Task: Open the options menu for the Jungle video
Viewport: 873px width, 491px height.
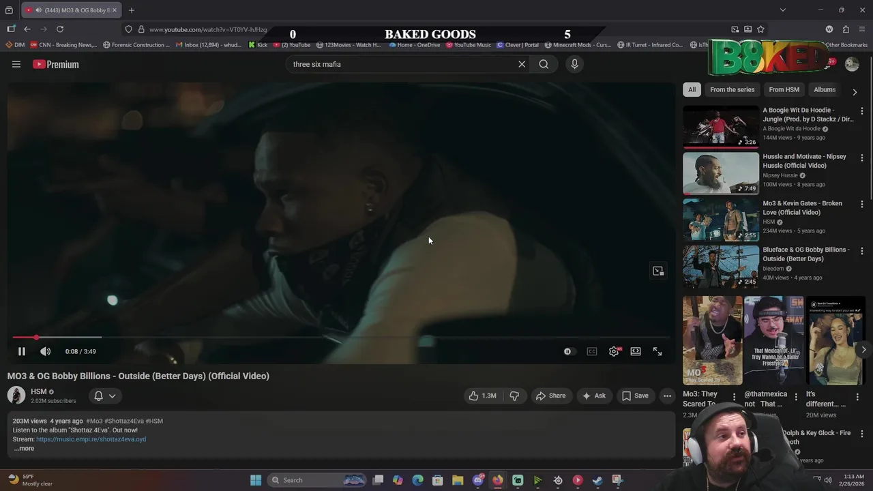Action: (x=861, y=111)
